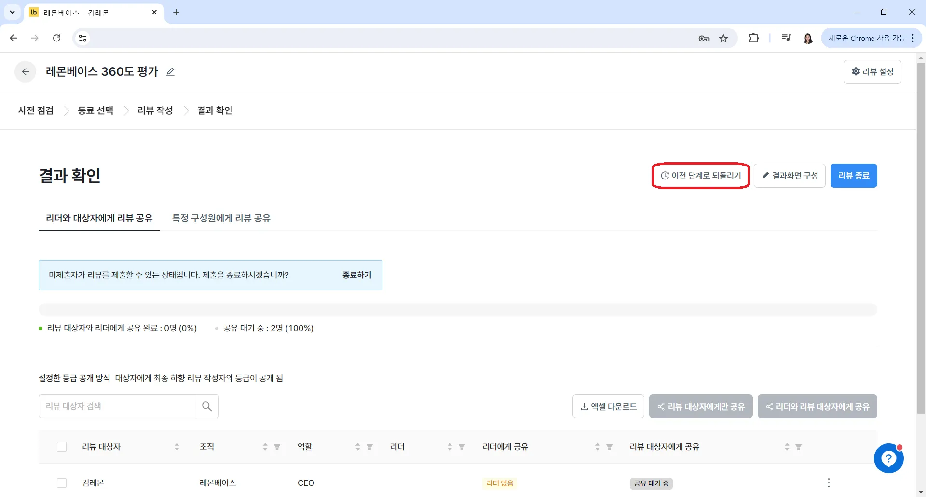
Task: Click the magnifier search icon button
Action: click(x=207, y=406)
